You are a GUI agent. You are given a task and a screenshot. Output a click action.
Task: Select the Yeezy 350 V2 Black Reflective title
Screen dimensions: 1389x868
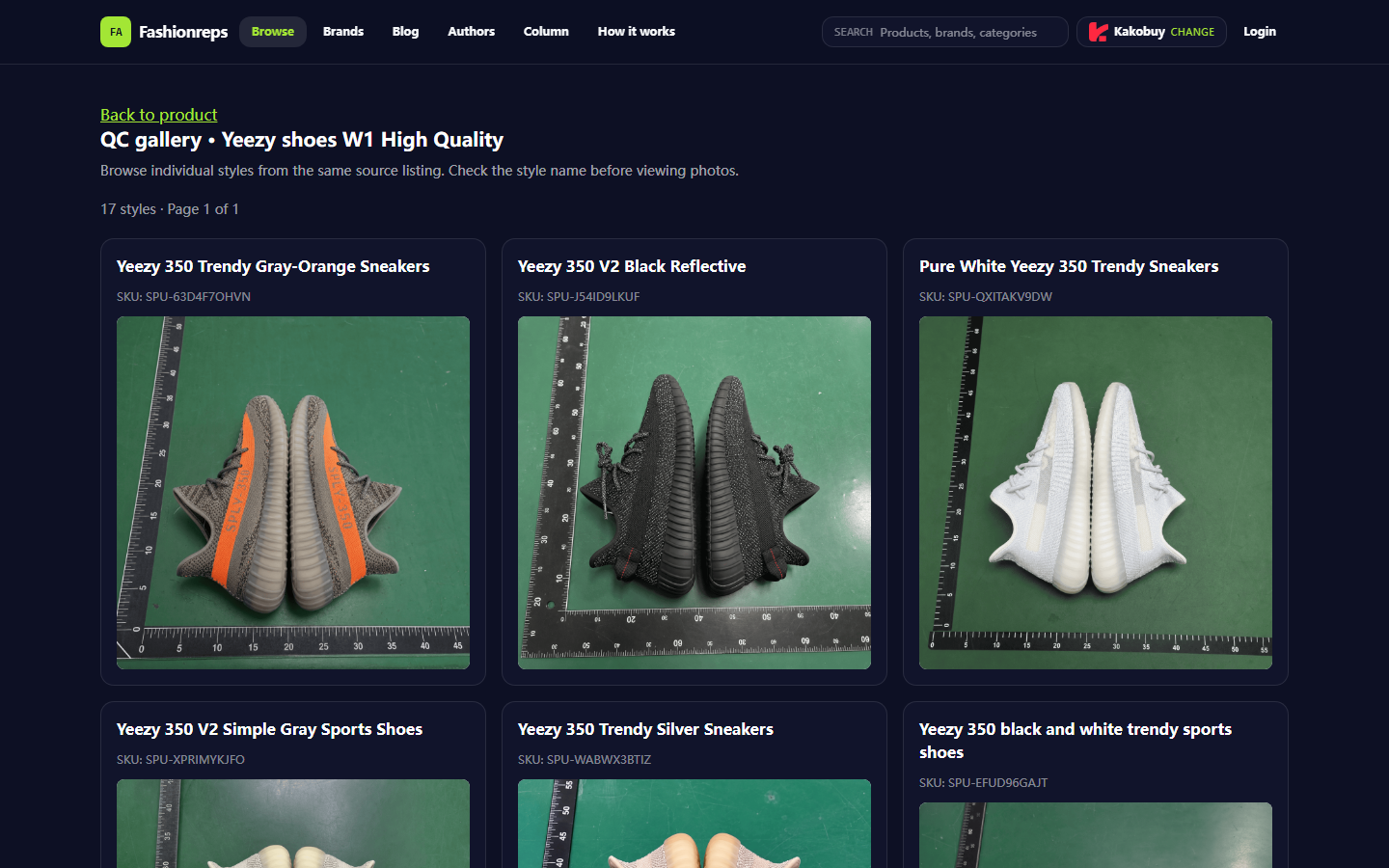click(x=632, y=266)
